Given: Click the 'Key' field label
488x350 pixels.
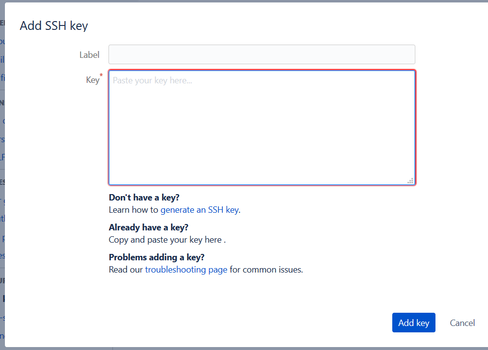Looking at the screenshot, I should (x=93, y=80).
